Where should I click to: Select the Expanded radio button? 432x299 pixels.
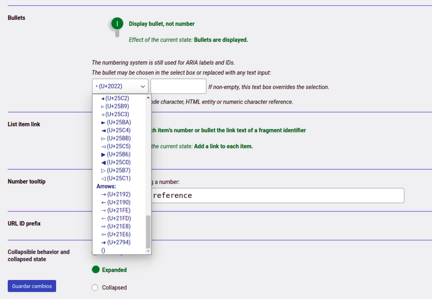point(95,270)
